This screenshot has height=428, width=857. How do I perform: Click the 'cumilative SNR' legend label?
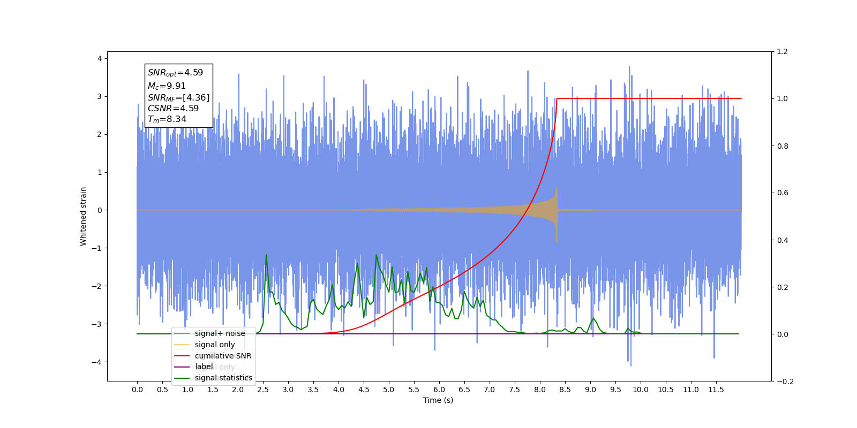[223, 356]
